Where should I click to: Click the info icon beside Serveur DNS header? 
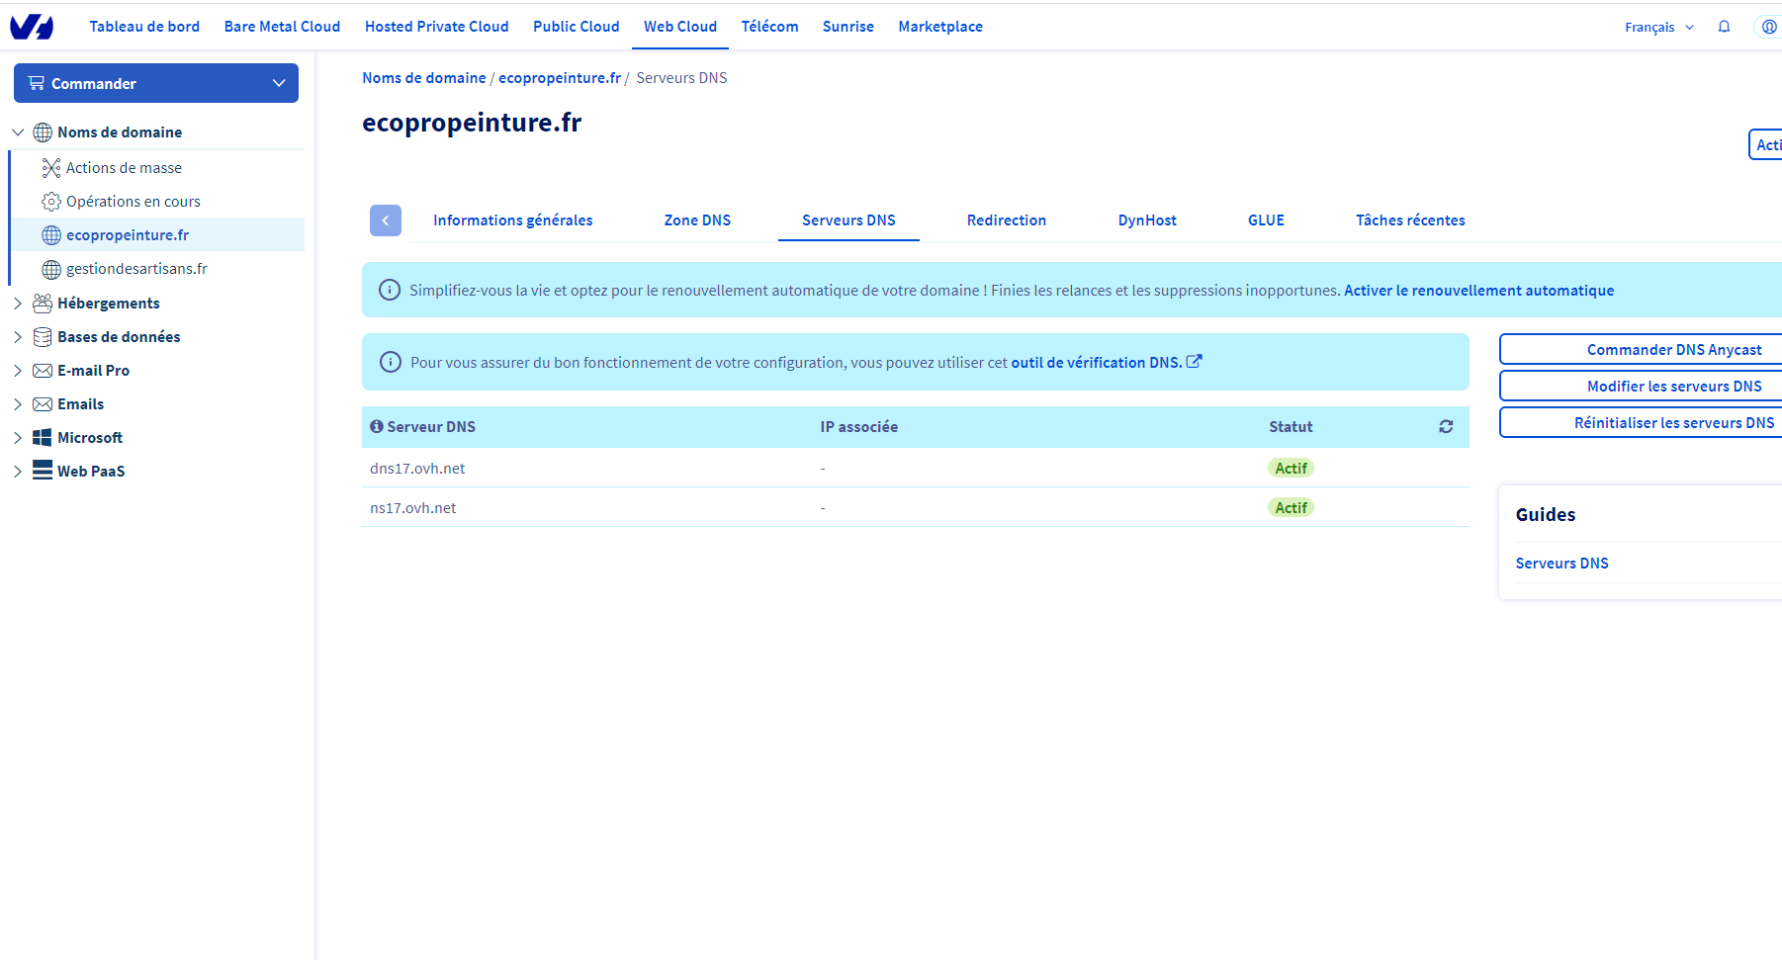376,427
